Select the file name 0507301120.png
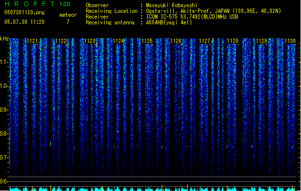The width and height of the screenshot is (301, 191). 24,12
